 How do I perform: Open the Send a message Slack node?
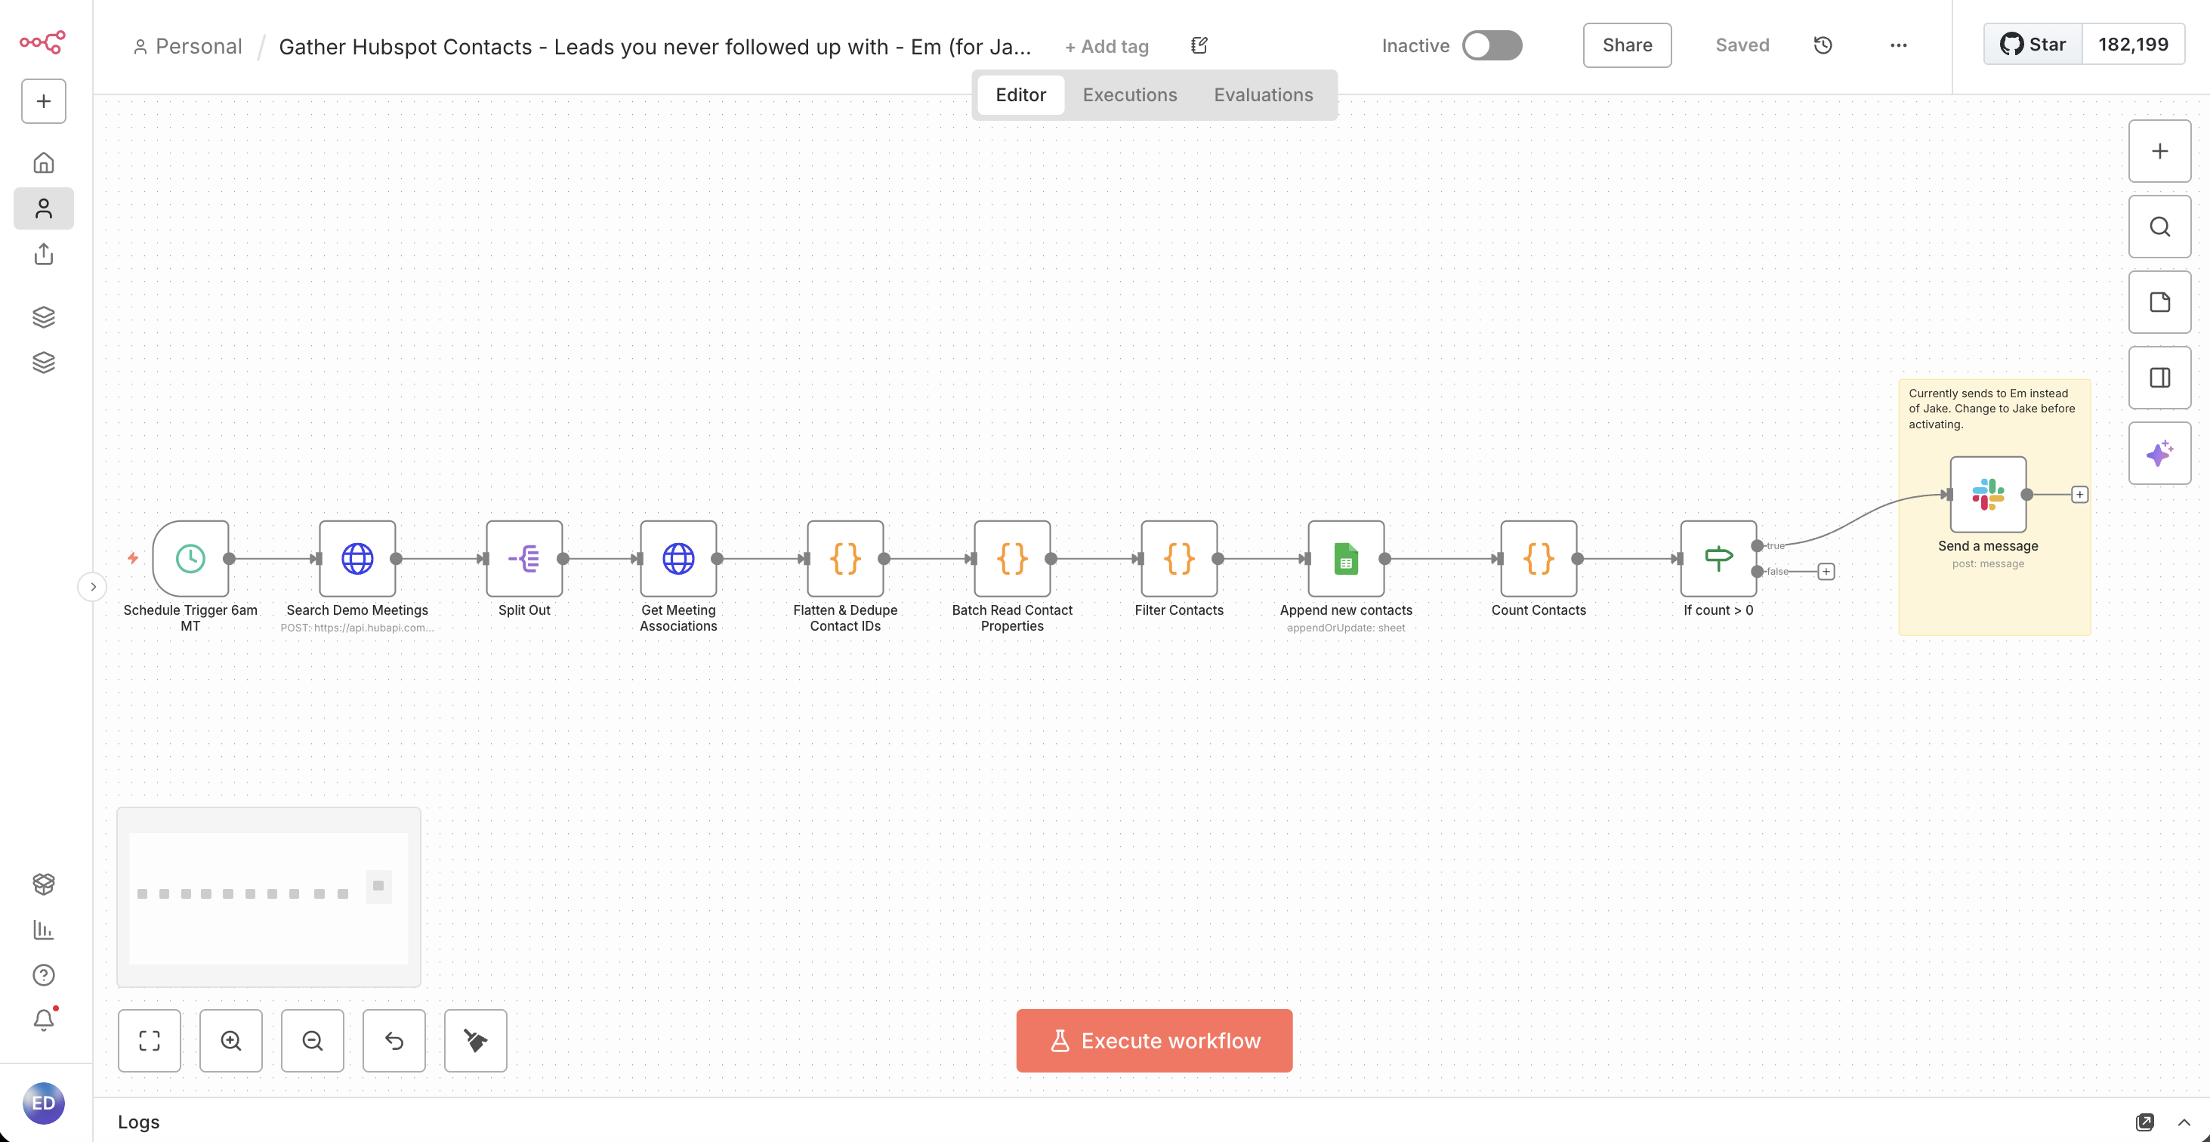click(x=1987, y=493)
